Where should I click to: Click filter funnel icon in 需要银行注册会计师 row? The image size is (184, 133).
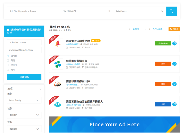click(x=83, y=47)
